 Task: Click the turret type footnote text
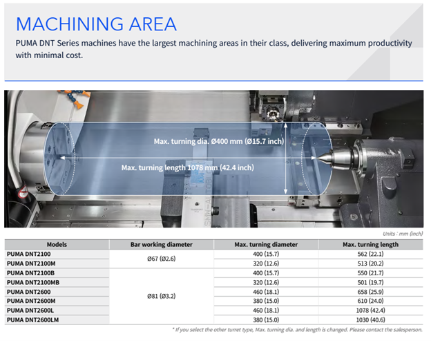[x=298, y=329]
